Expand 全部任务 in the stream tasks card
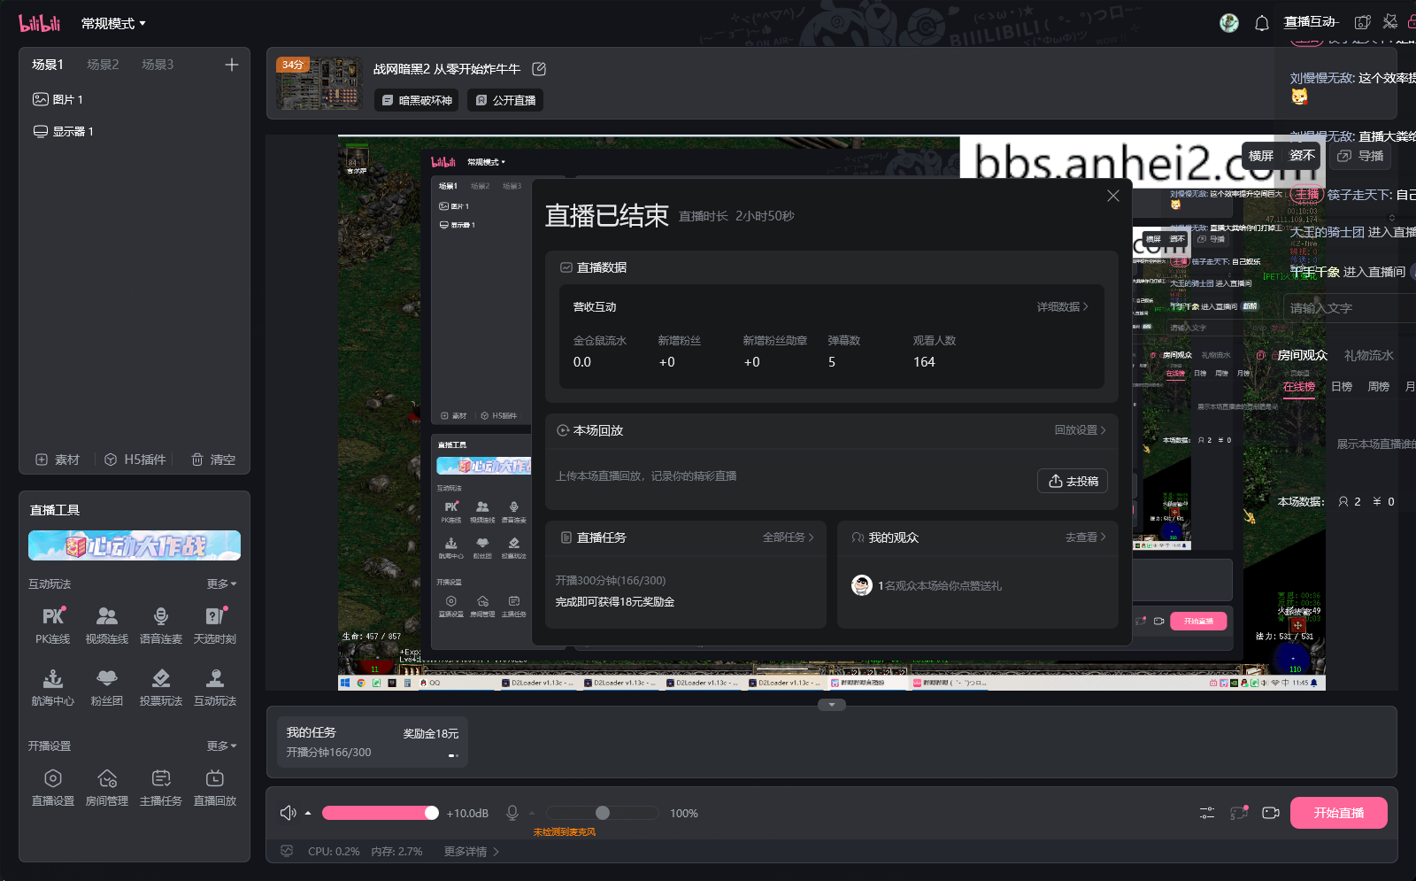1416x881 pixels. 789,537
